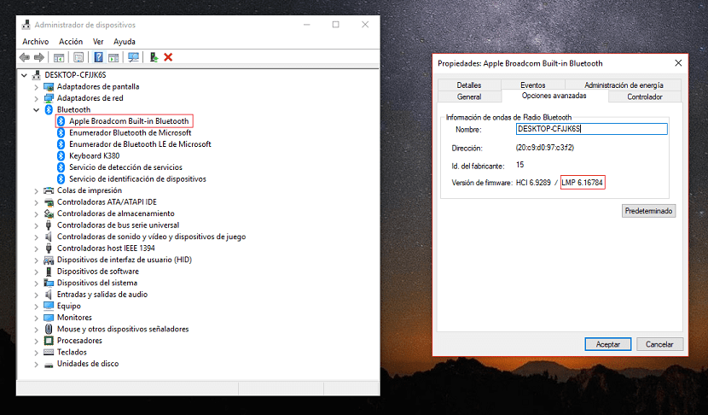This screenshot has height=415, width=708.
Task: Select the Opciones avanzadas tab
Action: click(554, 96)
